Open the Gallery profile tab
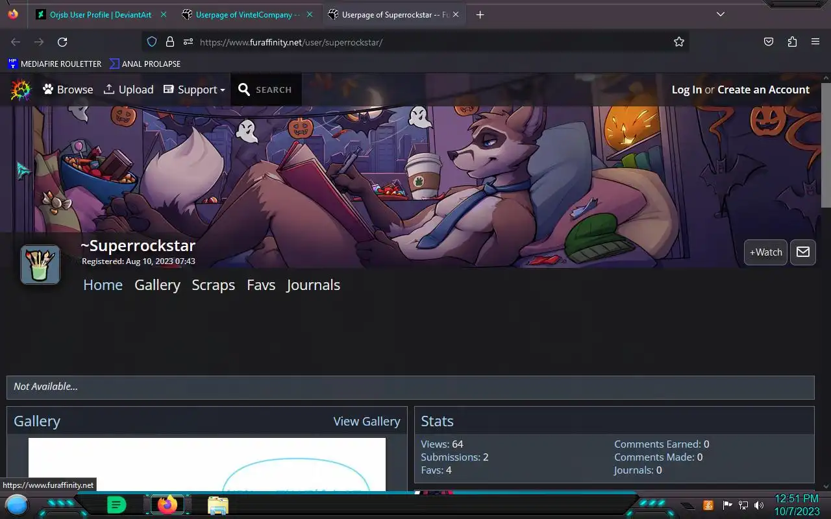Image resolution: width=831 pixels, height=519 pixels. point(157,285)
